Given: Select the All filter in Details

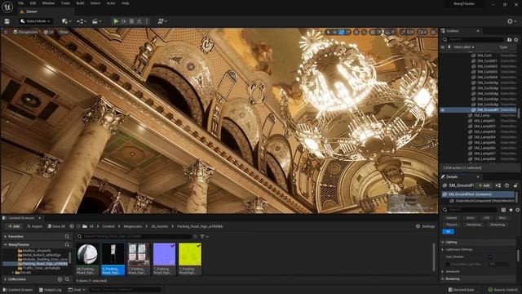Looking at the screenshot, I should [x=448, y=231].
